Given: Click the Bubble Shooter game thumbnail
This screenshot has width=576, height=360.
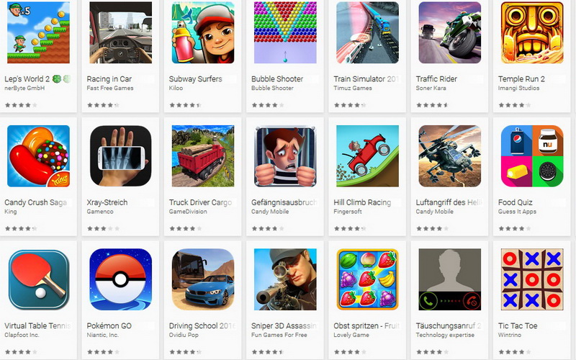Looking at the screenshot, I should click(x=285, y=32).
